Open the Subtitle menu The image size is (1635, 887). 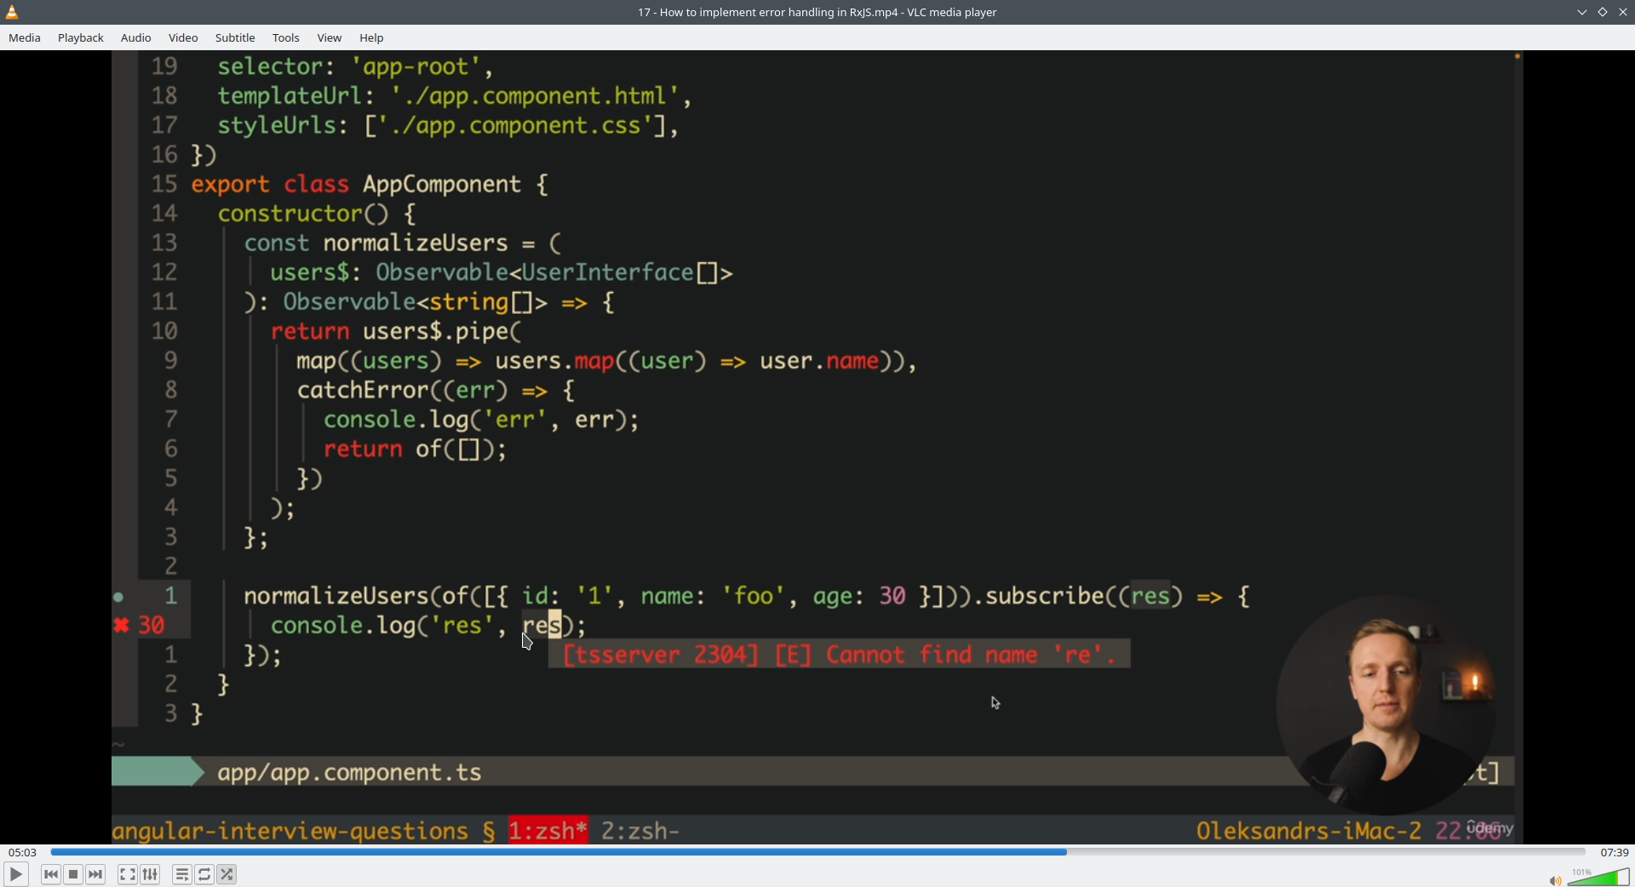(235, 37)
